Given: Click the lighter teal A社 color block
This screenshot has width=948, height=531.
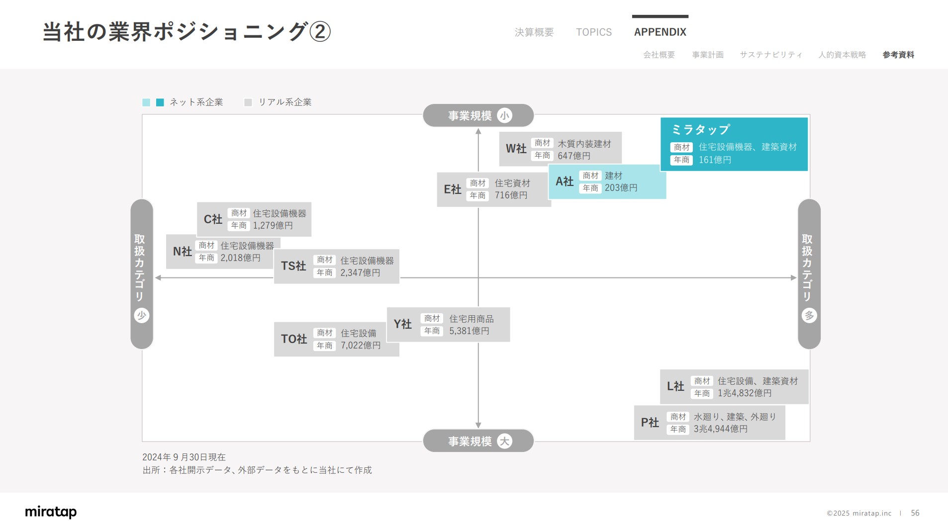Looking at the screenshot, I should pyautogui.click(x=606, y=181).
